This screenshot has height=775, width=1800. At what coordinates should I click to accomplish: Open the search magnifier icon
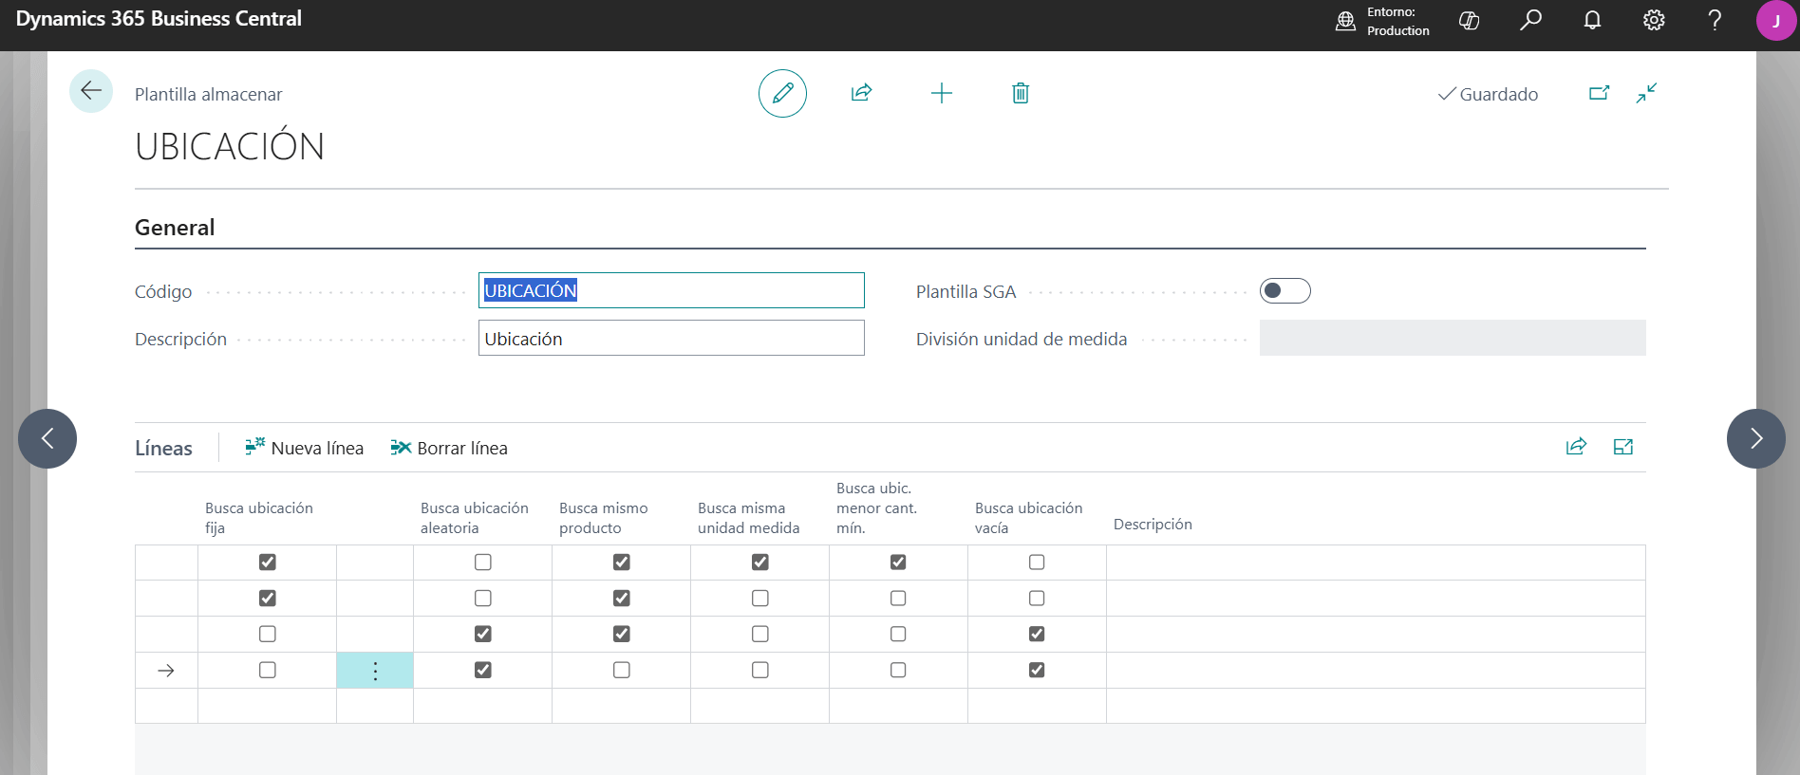tap(1530, 20)
